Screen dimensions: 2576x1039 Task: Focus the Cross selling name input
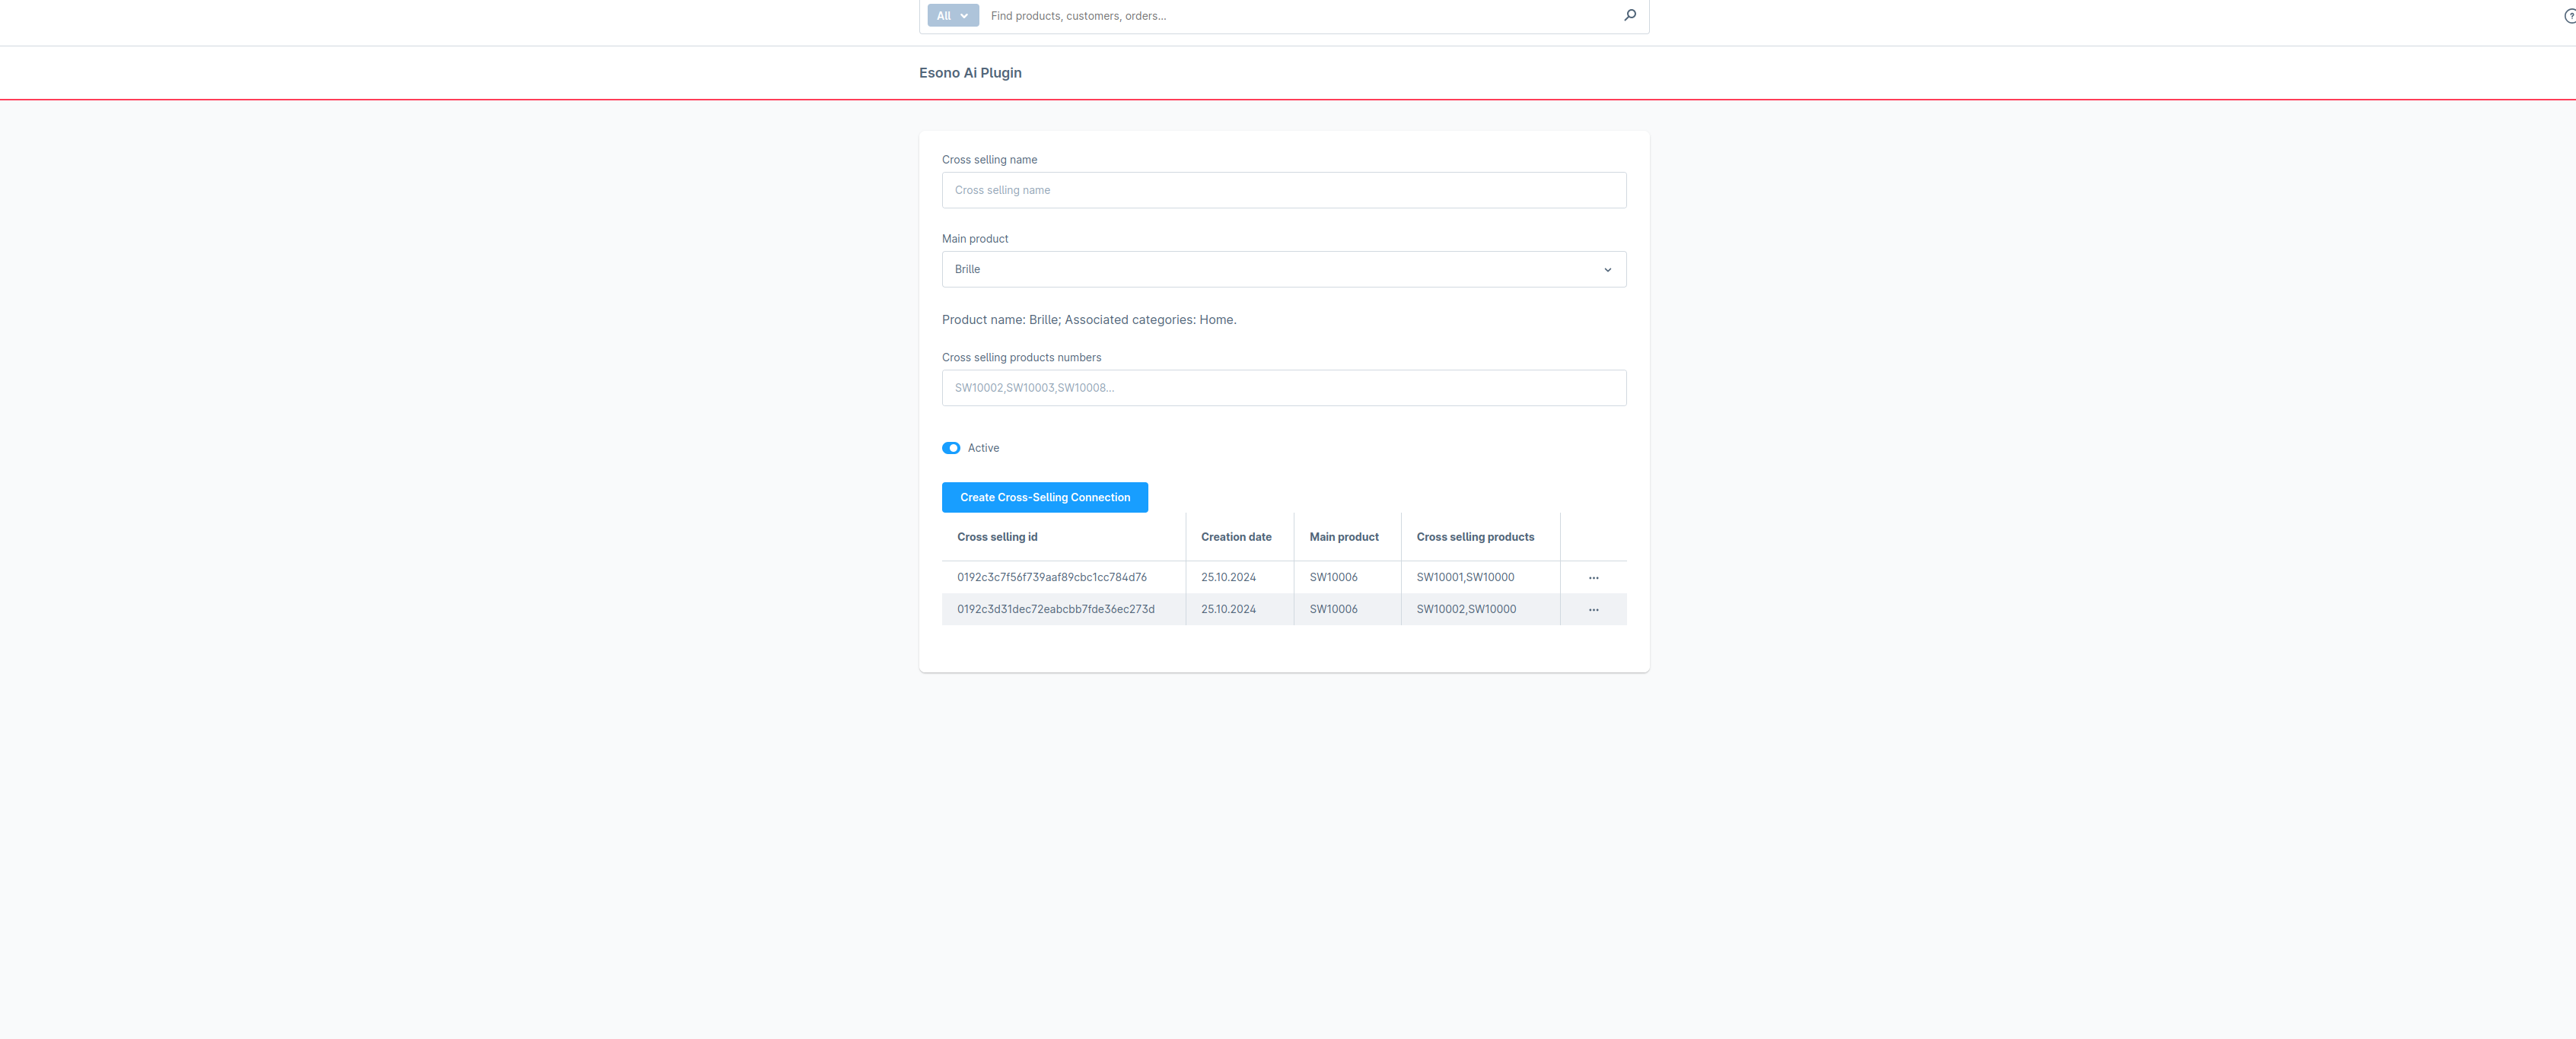1284,191
